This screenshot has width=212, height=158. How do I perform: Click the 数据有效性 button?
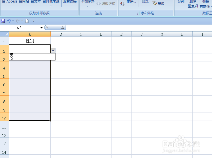(206, 4)
